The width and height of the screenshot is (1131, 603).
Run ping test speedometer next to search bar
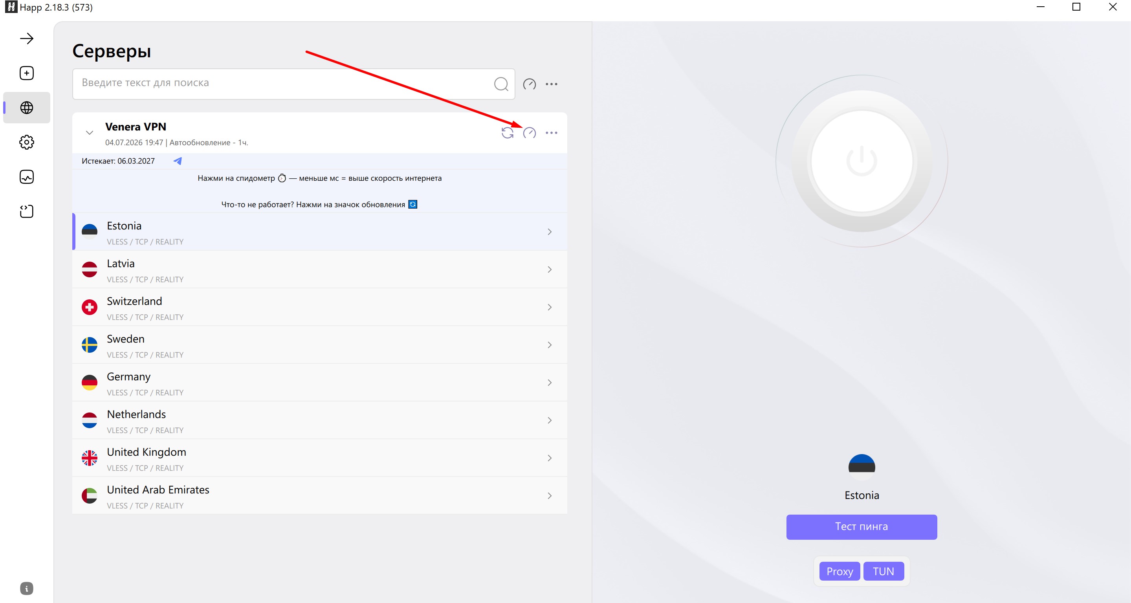[x=529, y=84]
